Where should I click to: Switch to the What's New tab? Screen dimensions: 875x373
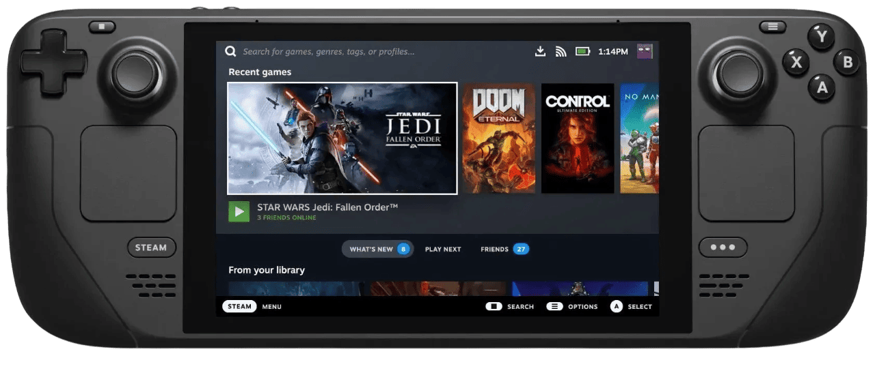coord(377,249)
